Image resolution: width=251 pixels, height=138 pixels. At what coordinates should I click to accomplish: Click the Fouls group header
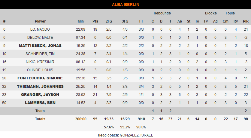tap(230, 13)
